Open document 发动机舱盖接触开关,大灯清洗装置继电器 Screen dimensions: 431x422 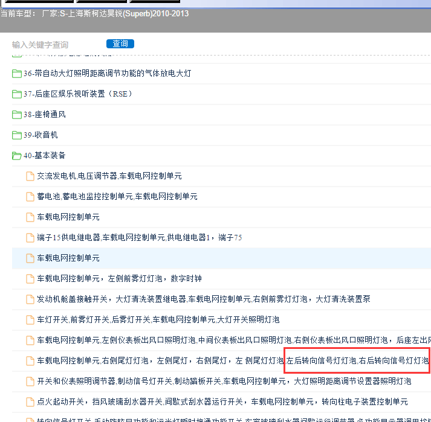204,299
